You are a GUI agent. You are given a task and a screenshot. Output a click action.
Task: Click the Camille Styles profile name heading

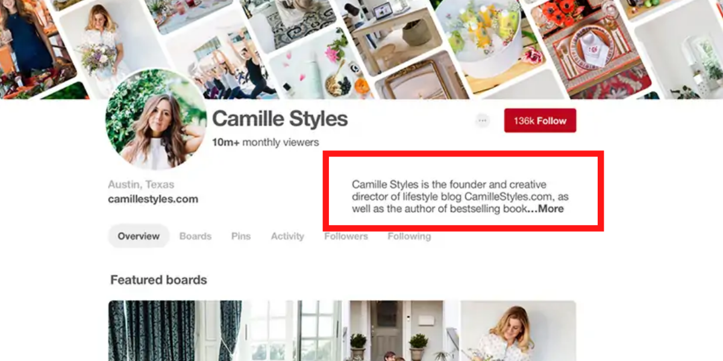[280, 119]
